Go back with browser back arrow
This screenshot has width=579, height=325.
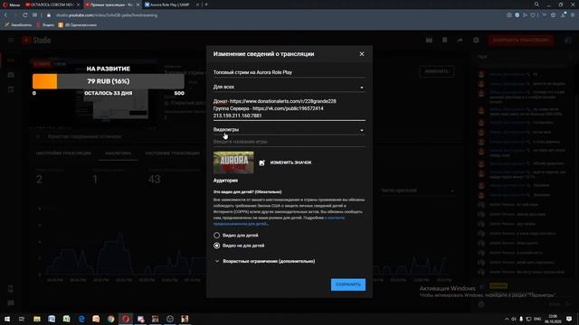5,15
